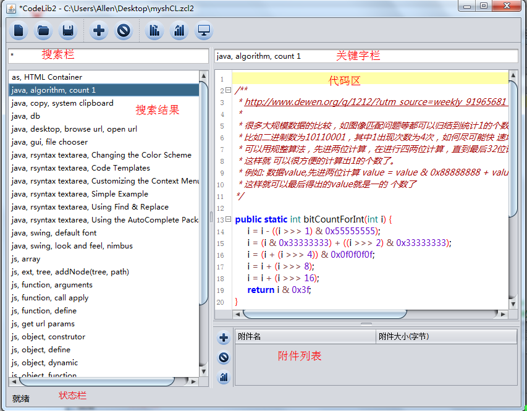
Task: Select 'js, function, call apply' entry
Action: tap(104, 298)
